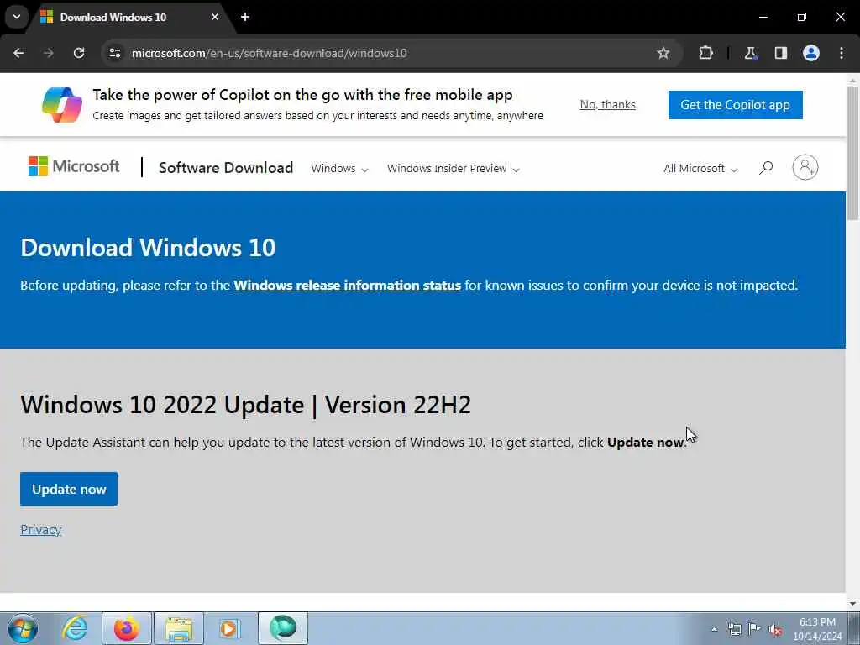
Task: Click the active green browser taskbar icon
Action: pos(283,628)
